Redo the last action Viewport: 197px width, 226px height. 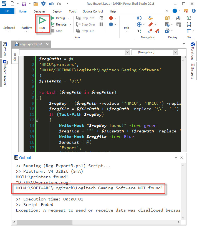[59, 4]
